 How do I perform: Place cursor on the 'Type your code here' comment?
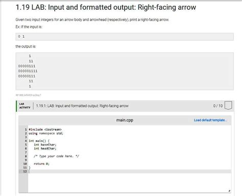(56, 156)
